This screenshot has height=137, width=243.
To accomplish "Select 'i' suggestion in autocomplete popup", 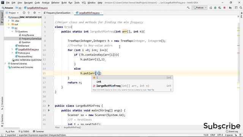I will pos(132,78).
